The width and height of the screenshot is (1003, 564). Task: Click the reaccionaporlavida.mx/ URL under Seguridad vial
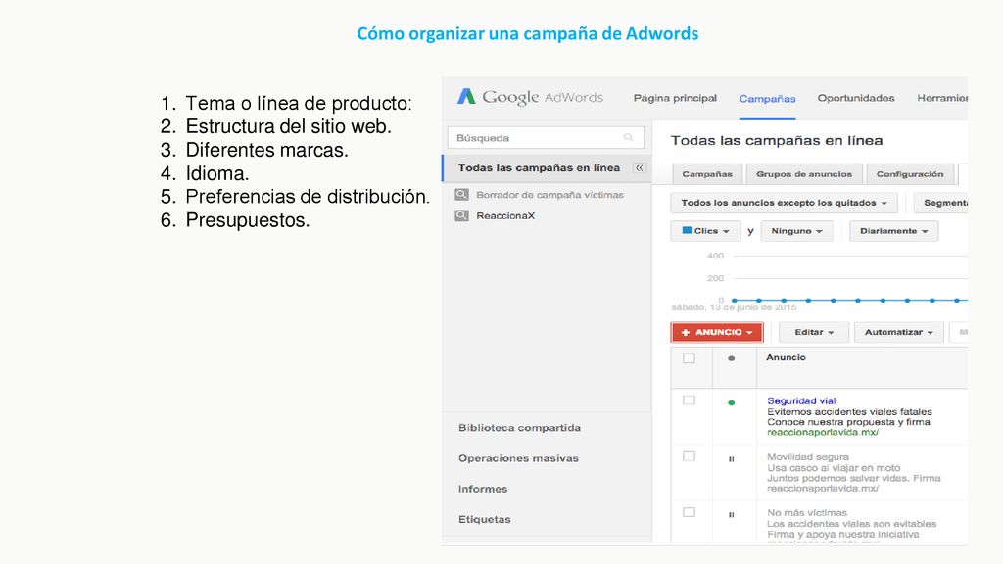tap(823, 432)
